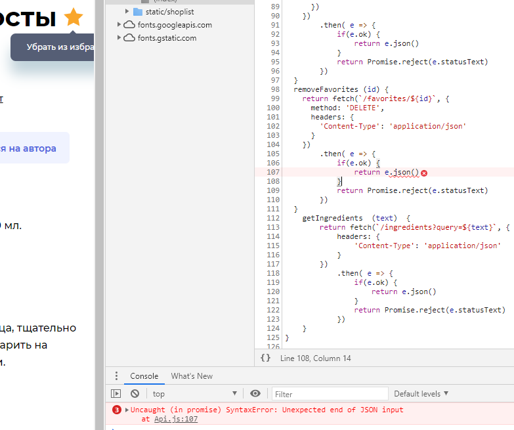The width and height of the screenshot is (514, 430).
Task: Switch to the What's New tab
Action: [x=192, y=376]
